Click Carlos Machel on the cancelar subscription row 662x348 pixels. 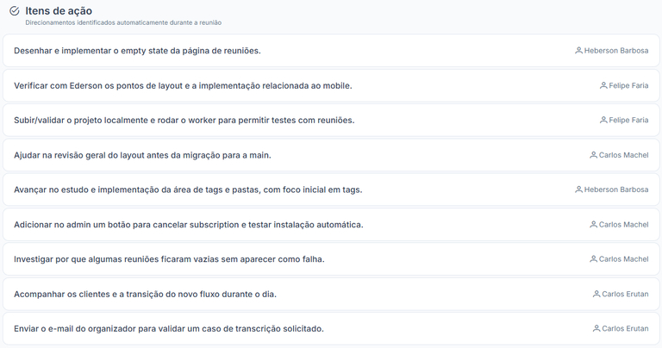click(623, 225)
